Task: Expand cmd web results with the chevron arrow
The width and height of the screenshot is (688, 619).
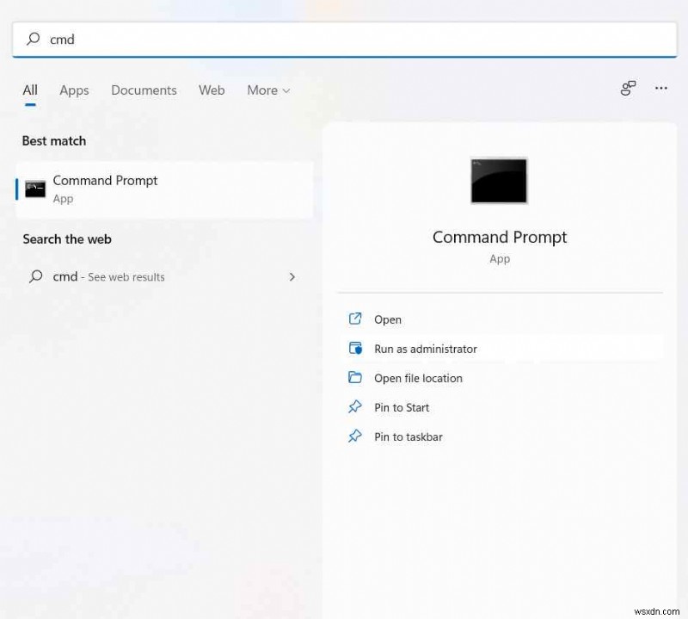Action: coord(292,276)
